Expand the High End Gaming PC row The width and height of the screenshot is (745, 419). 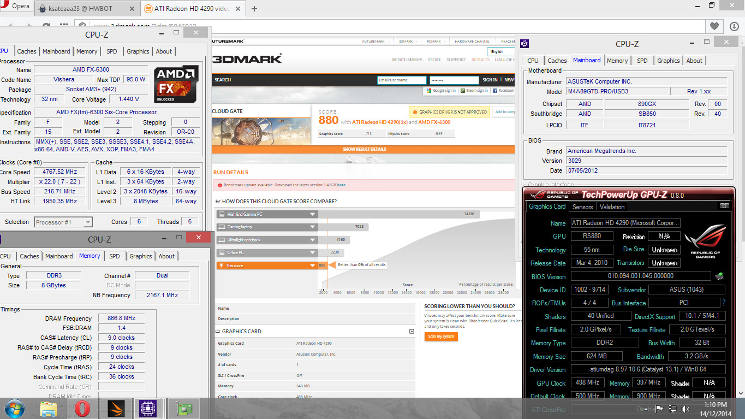point(313,214)
